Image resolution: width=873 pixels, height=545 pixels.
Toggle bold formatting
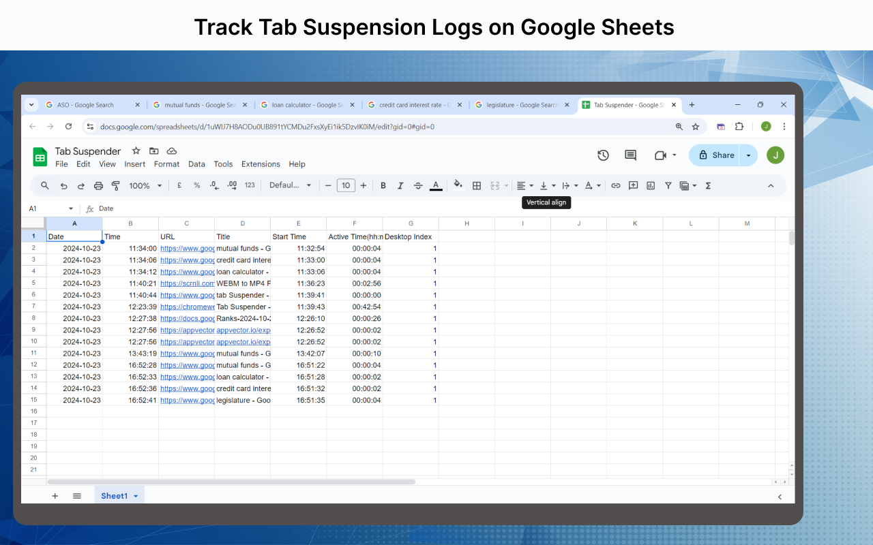tap(383, 185)
